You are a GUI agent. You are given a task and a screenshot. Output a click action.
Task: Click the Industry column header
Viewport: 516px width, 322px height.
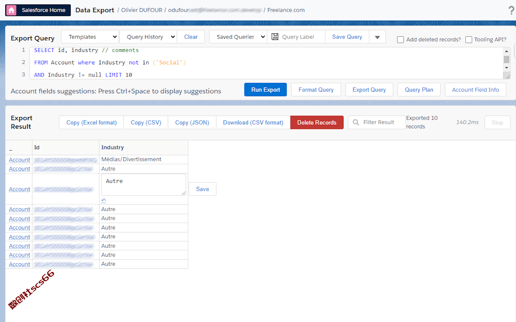click(x=144, y=148)
